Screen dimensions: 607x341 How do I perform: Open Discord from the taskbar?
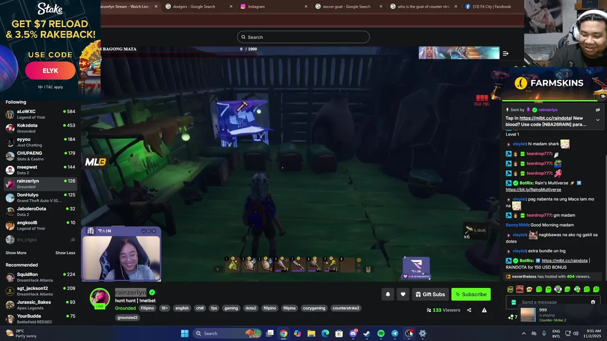point(353,333)
